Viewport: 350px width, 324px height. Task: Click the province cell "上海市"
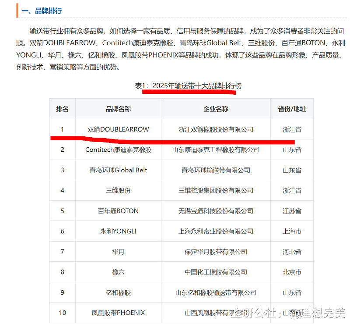pyautogui.click(x=292, y=231)
